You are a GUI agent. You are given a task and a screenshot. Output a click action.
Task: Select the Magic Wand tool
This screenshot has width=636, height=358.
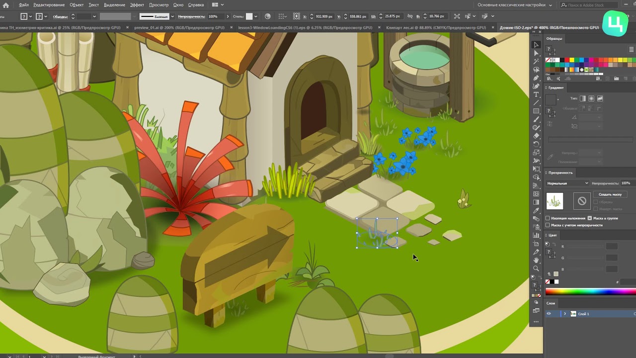(536, 62)
